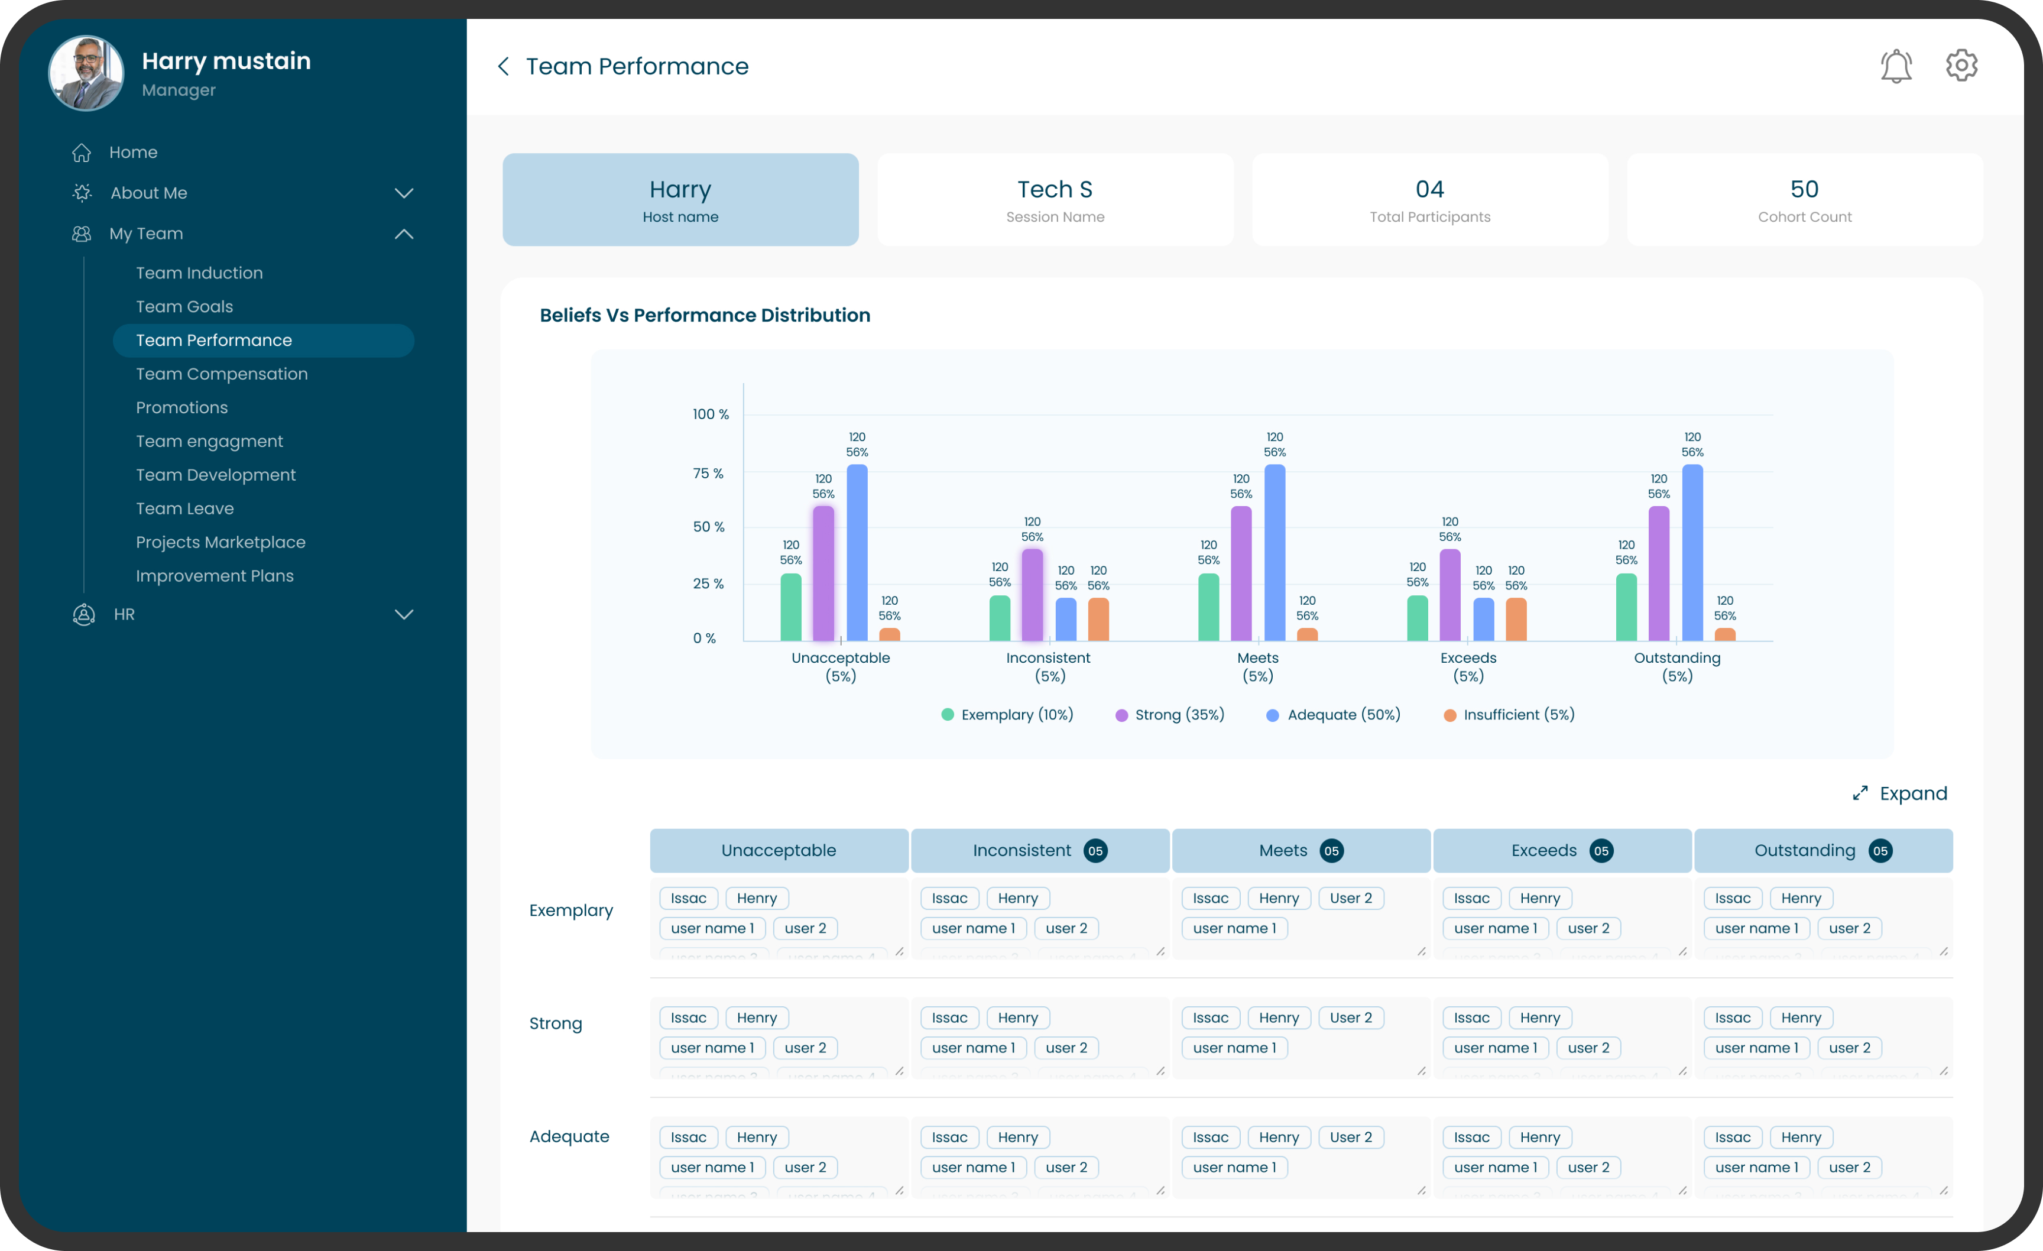Click the 05 badge on Meets
Screen dimensions: 2043x1251
[1332, 851]
